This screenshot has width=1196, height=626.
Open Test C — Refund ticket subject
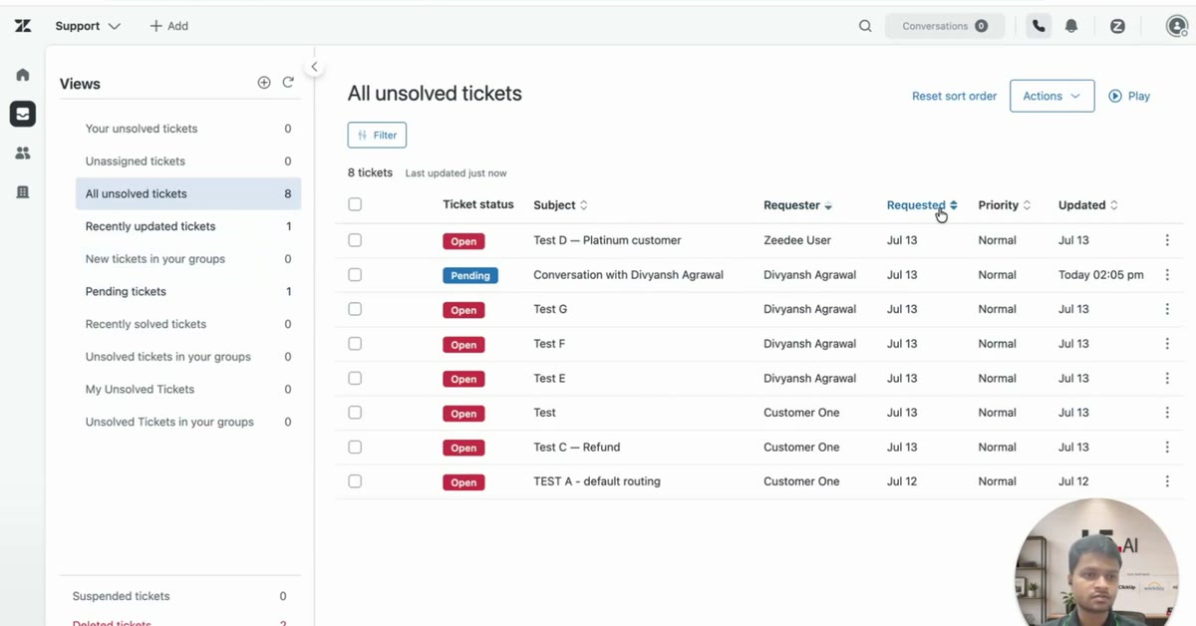(576, 448)
